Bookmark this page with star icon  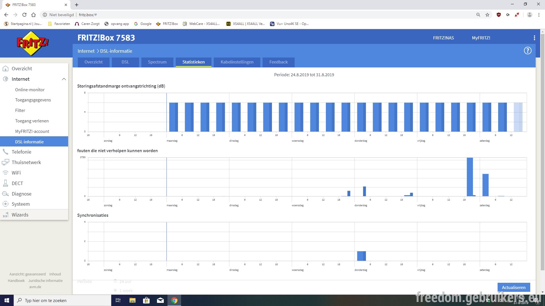pos(487,15)
